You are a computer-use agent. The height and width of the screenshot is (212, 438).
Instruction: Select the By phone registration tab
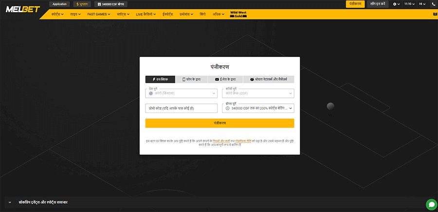pos(192,79)
